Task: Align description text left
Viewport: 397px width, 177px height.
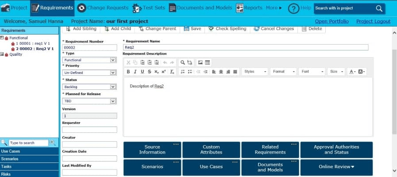Action: click(214, 72)
